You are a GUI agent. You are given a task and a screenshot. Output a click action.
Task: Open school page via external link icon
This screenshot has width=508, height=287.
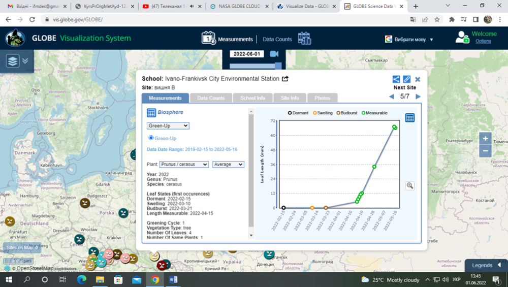[x=285, y=79]
